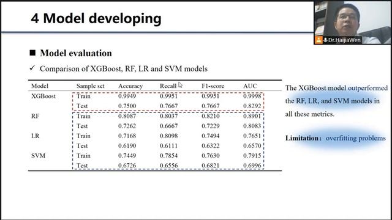The height and width of the screenshot is (220, 392).
Task: Click SVM test accuracy value 0.6726
Action: click(x=127, y=166)
